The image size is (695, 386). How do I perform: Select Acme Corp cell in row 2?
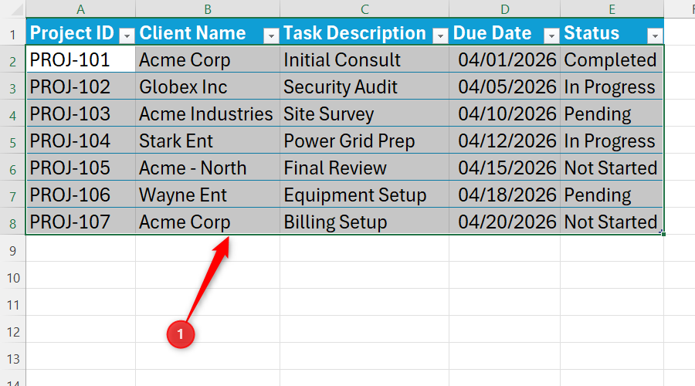point(208,59)
